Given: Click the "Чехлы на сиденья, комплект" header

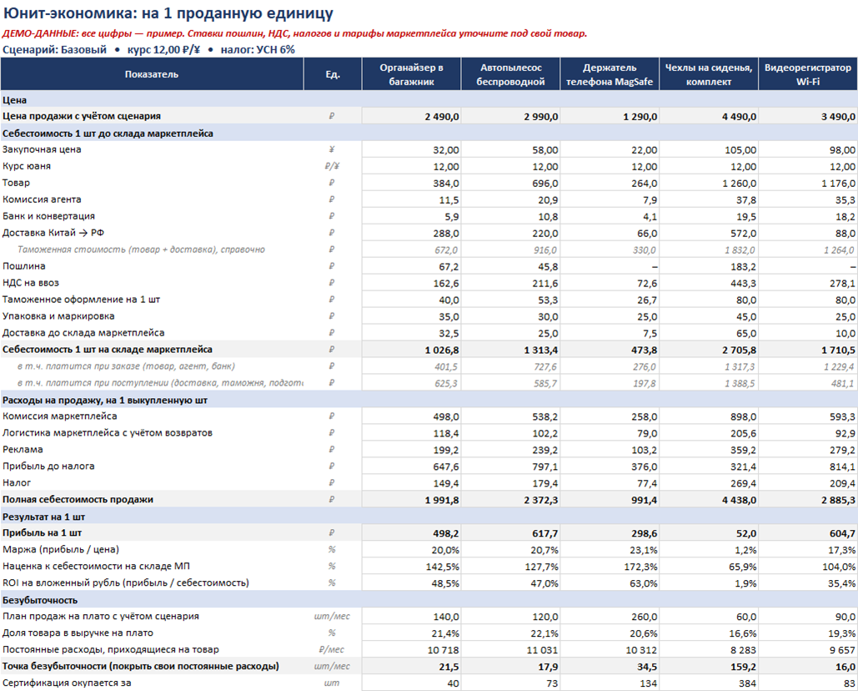Looking at the screenshot, I should coord(709,74).
